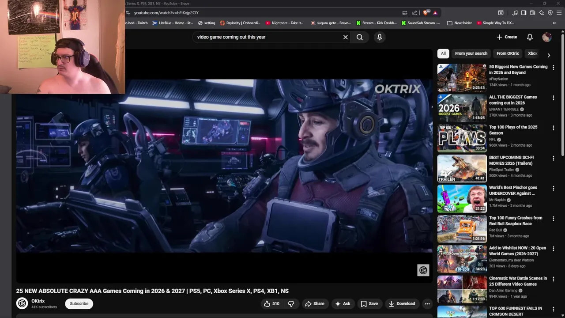Click the share page icon in address bar
565x318 pixels.
tap(415, 13)
